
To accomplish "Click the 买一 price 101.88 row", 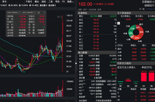I will [97, 36].
